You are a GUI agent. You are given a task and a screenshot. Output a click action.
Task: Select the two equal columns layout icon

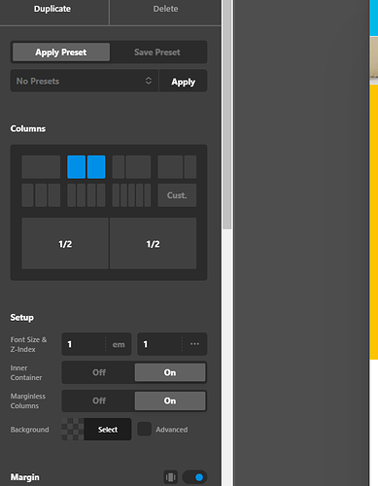click(x=86, y=167)
